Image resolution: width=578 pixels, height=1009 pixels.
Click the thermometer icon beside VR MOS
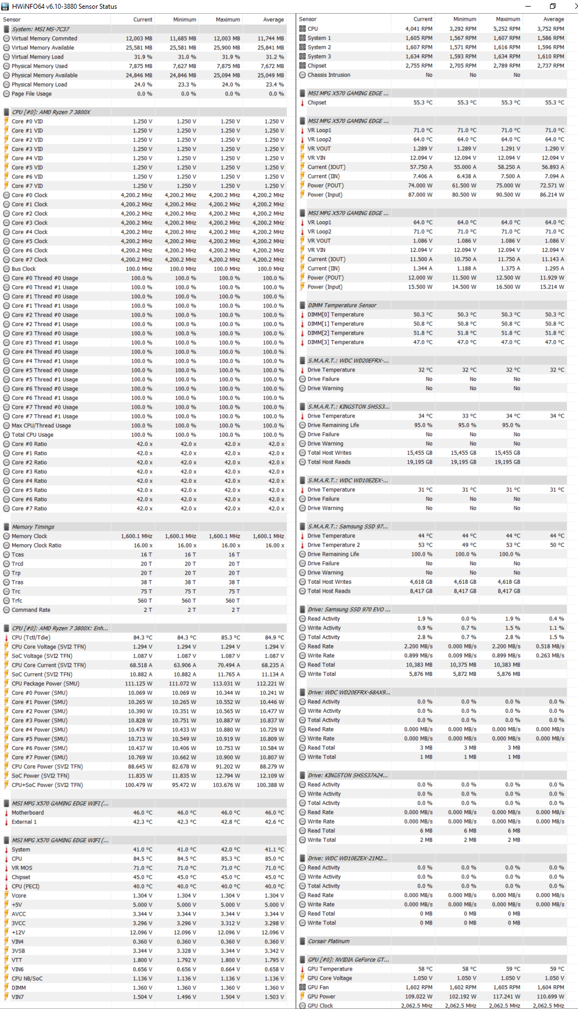click(7, 868)
